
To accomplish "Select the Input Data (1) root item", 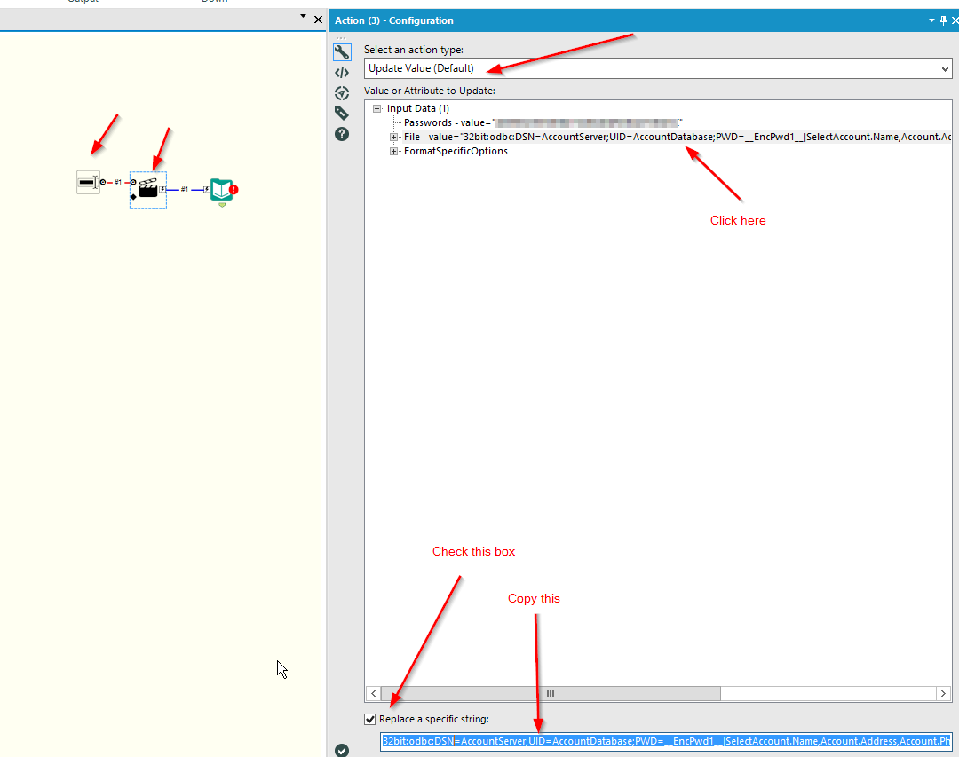I will pos(417,108).
